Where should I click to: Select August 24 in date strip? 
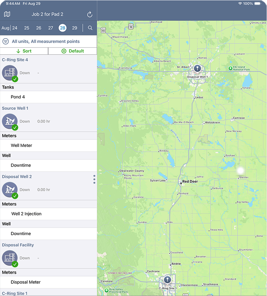click(15, 28)
